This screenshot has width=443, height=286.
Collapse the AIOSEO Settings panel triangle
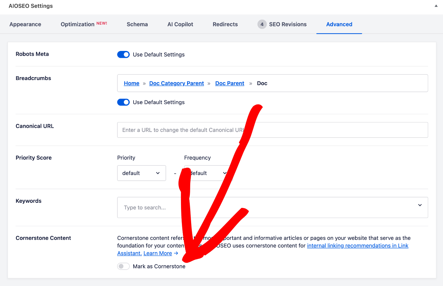click(436, 6)
